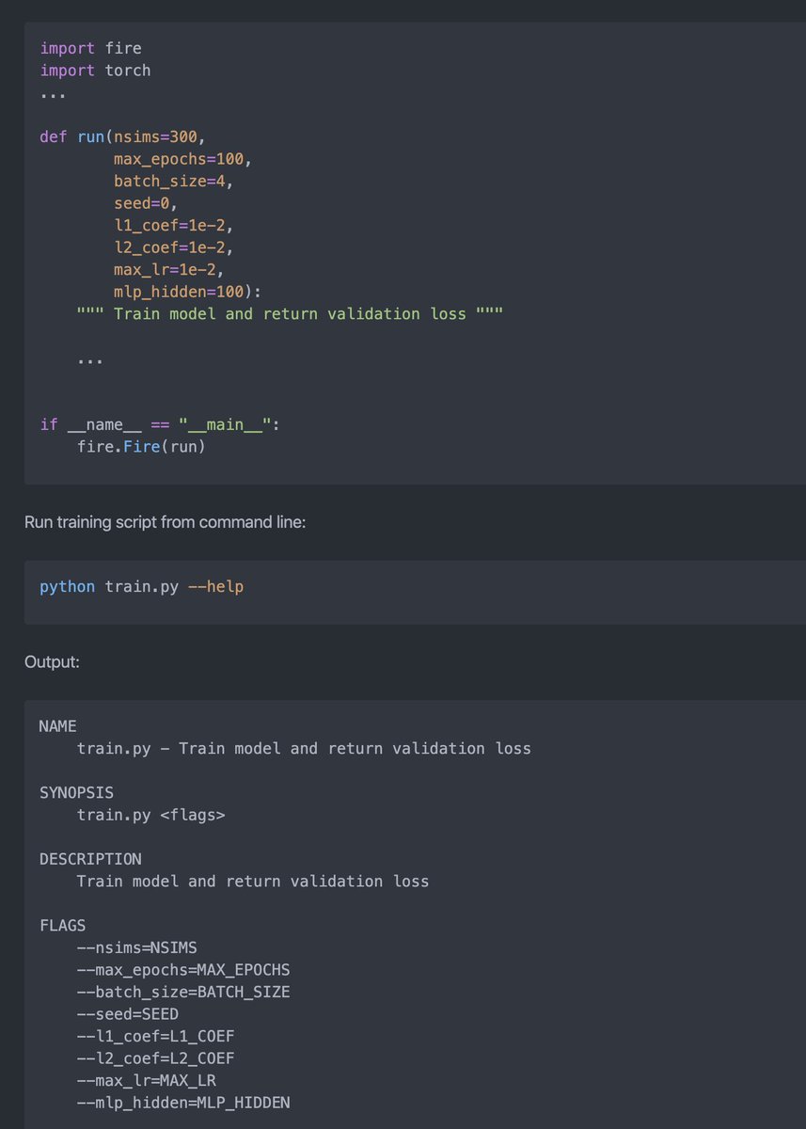Image resolution: width=806 pixels, height=1129 pixels.
Task: Click 'Run training script from command line:' text
Action: [x=165, y=520]
